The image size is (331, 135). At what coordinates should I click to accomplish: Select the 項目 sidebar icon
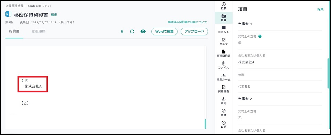coord(224,18)
